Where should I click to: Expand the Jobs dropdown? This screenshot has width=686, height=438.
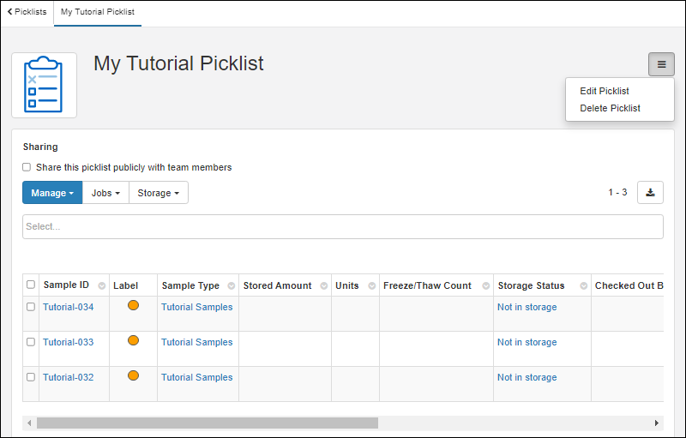click(105, 193)
